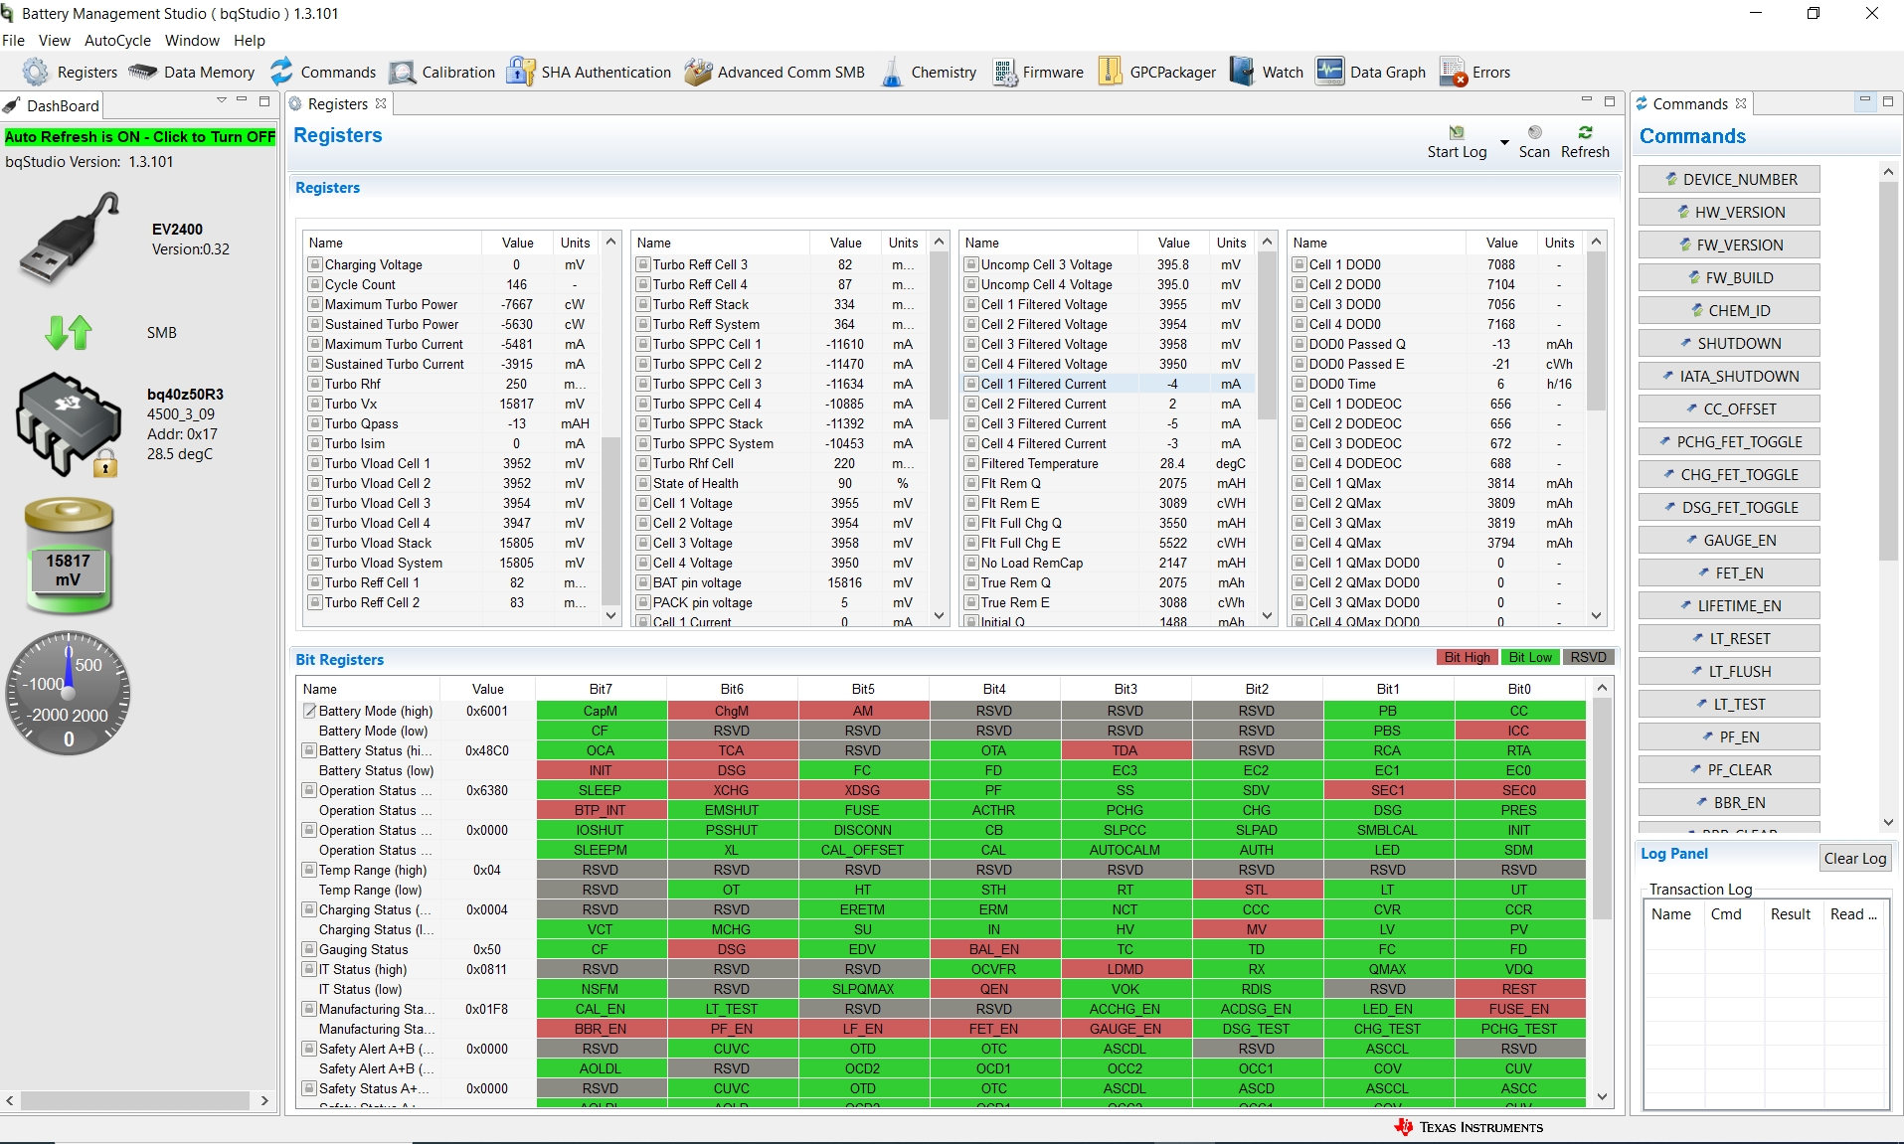Open Advanced Comm SMB tool

[x=775, y=72]
